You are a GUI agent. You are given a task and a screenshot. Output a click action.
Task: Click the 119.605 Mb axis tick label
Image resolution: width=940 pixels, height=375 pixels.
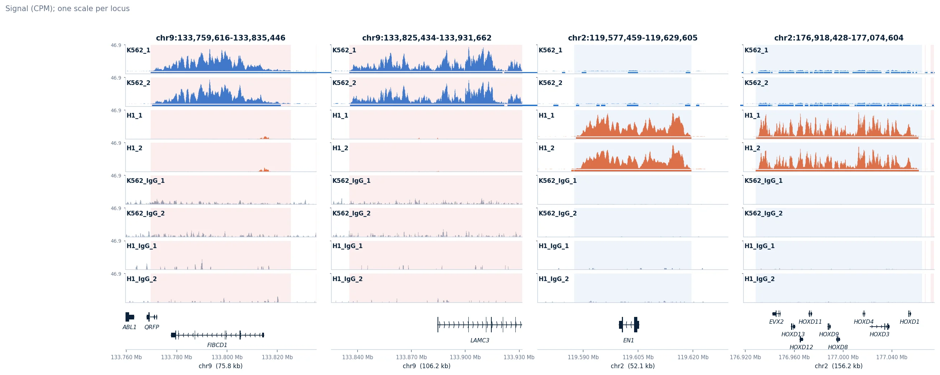[x=638, y=357]
